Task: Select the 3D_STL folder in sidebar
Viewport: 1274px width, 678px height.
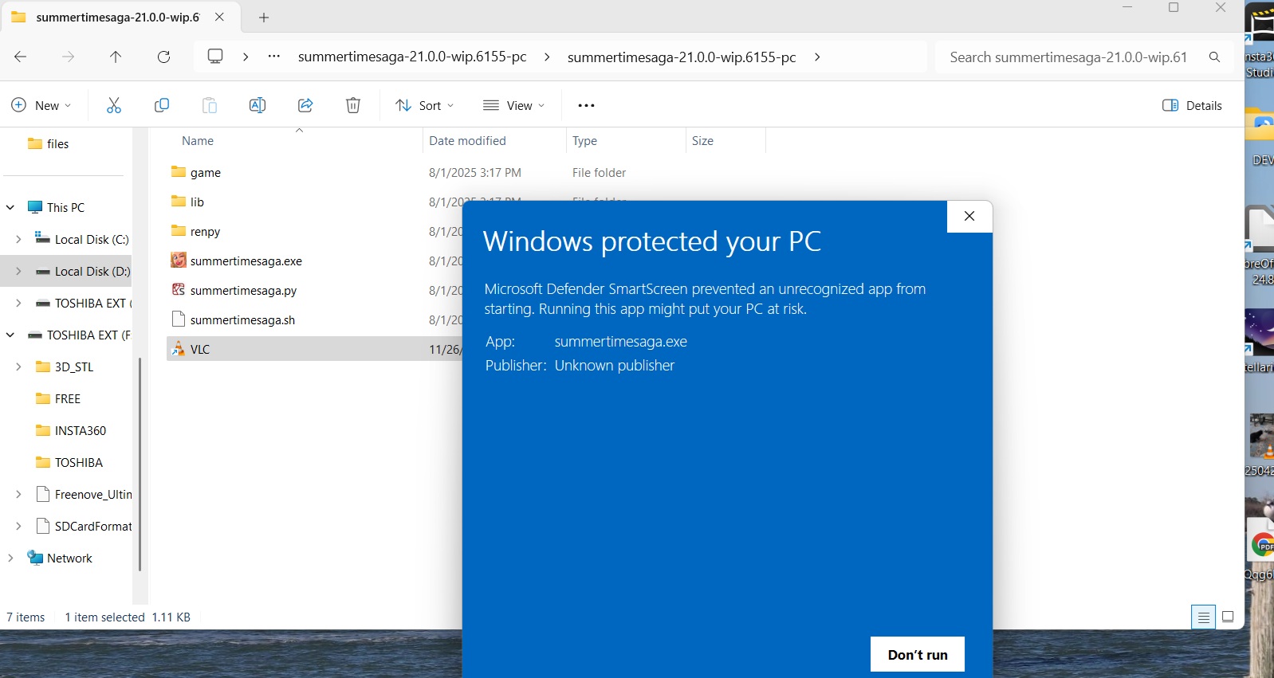Action: tap(73, 366)
